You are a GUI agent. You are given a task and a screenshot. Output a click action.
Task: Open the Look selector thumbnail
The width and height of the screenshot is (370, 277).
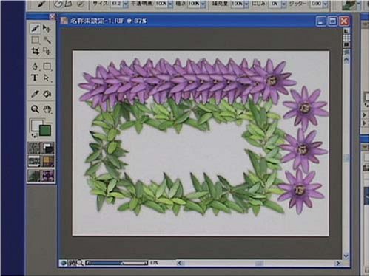pos(34,175)
